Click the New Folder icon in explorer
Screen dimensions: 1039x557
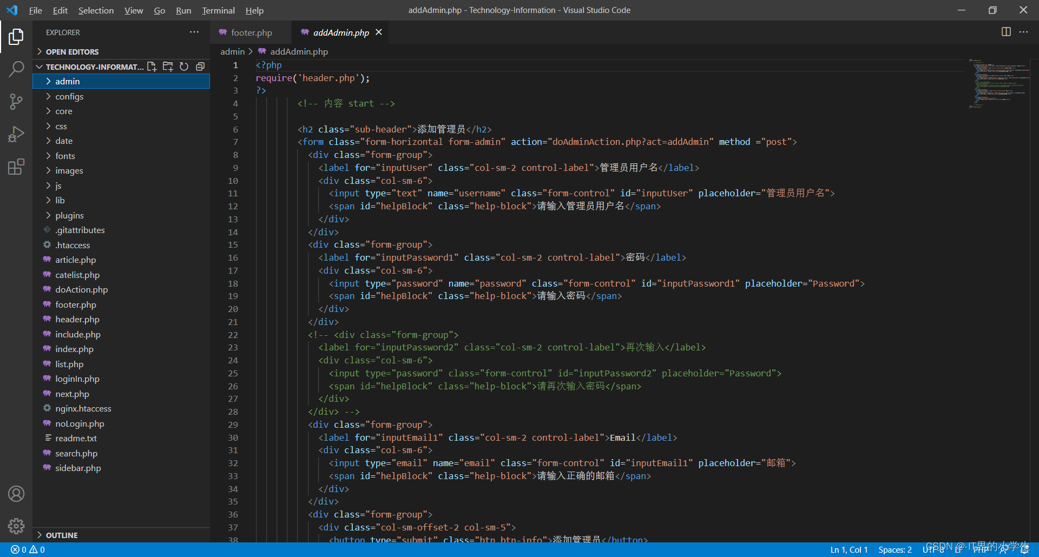[168, 67]
